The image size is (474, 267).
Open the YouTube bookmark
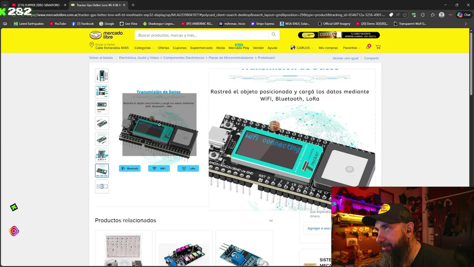point(57,24)
